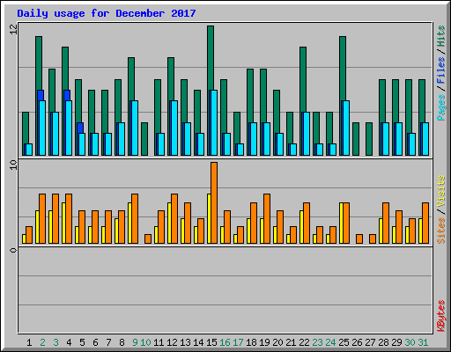Click the y-axis value 10 label
Viewport: 451px width, 352px height.
point(14,165)
